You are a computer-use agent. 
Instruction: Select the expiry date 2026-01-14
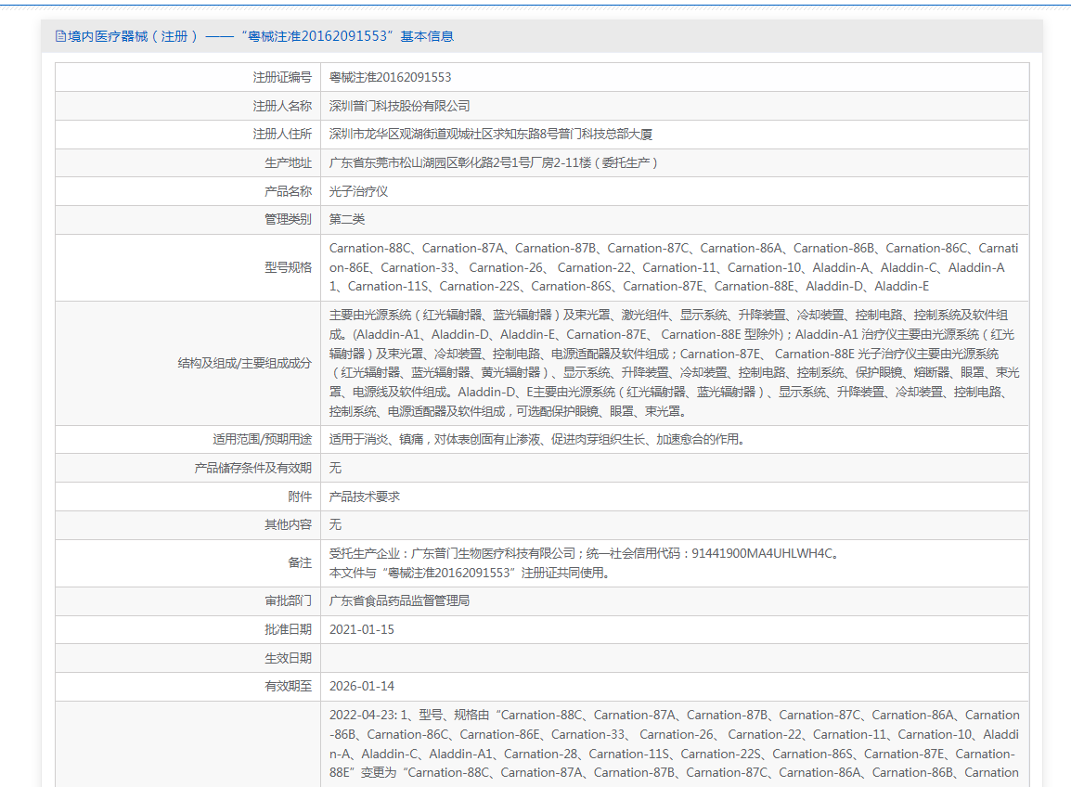click(361, 686)
